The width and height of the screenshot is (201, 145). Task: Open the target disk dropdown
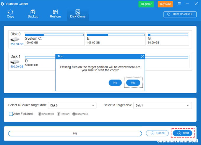coord(162,105)
